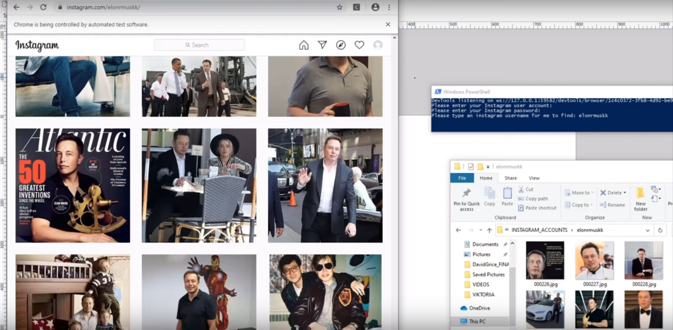This screenshot has height=330, width=673.
Task: Open the two people with glasses photo post
Action: pyautogui.click(x=325, y=292)
